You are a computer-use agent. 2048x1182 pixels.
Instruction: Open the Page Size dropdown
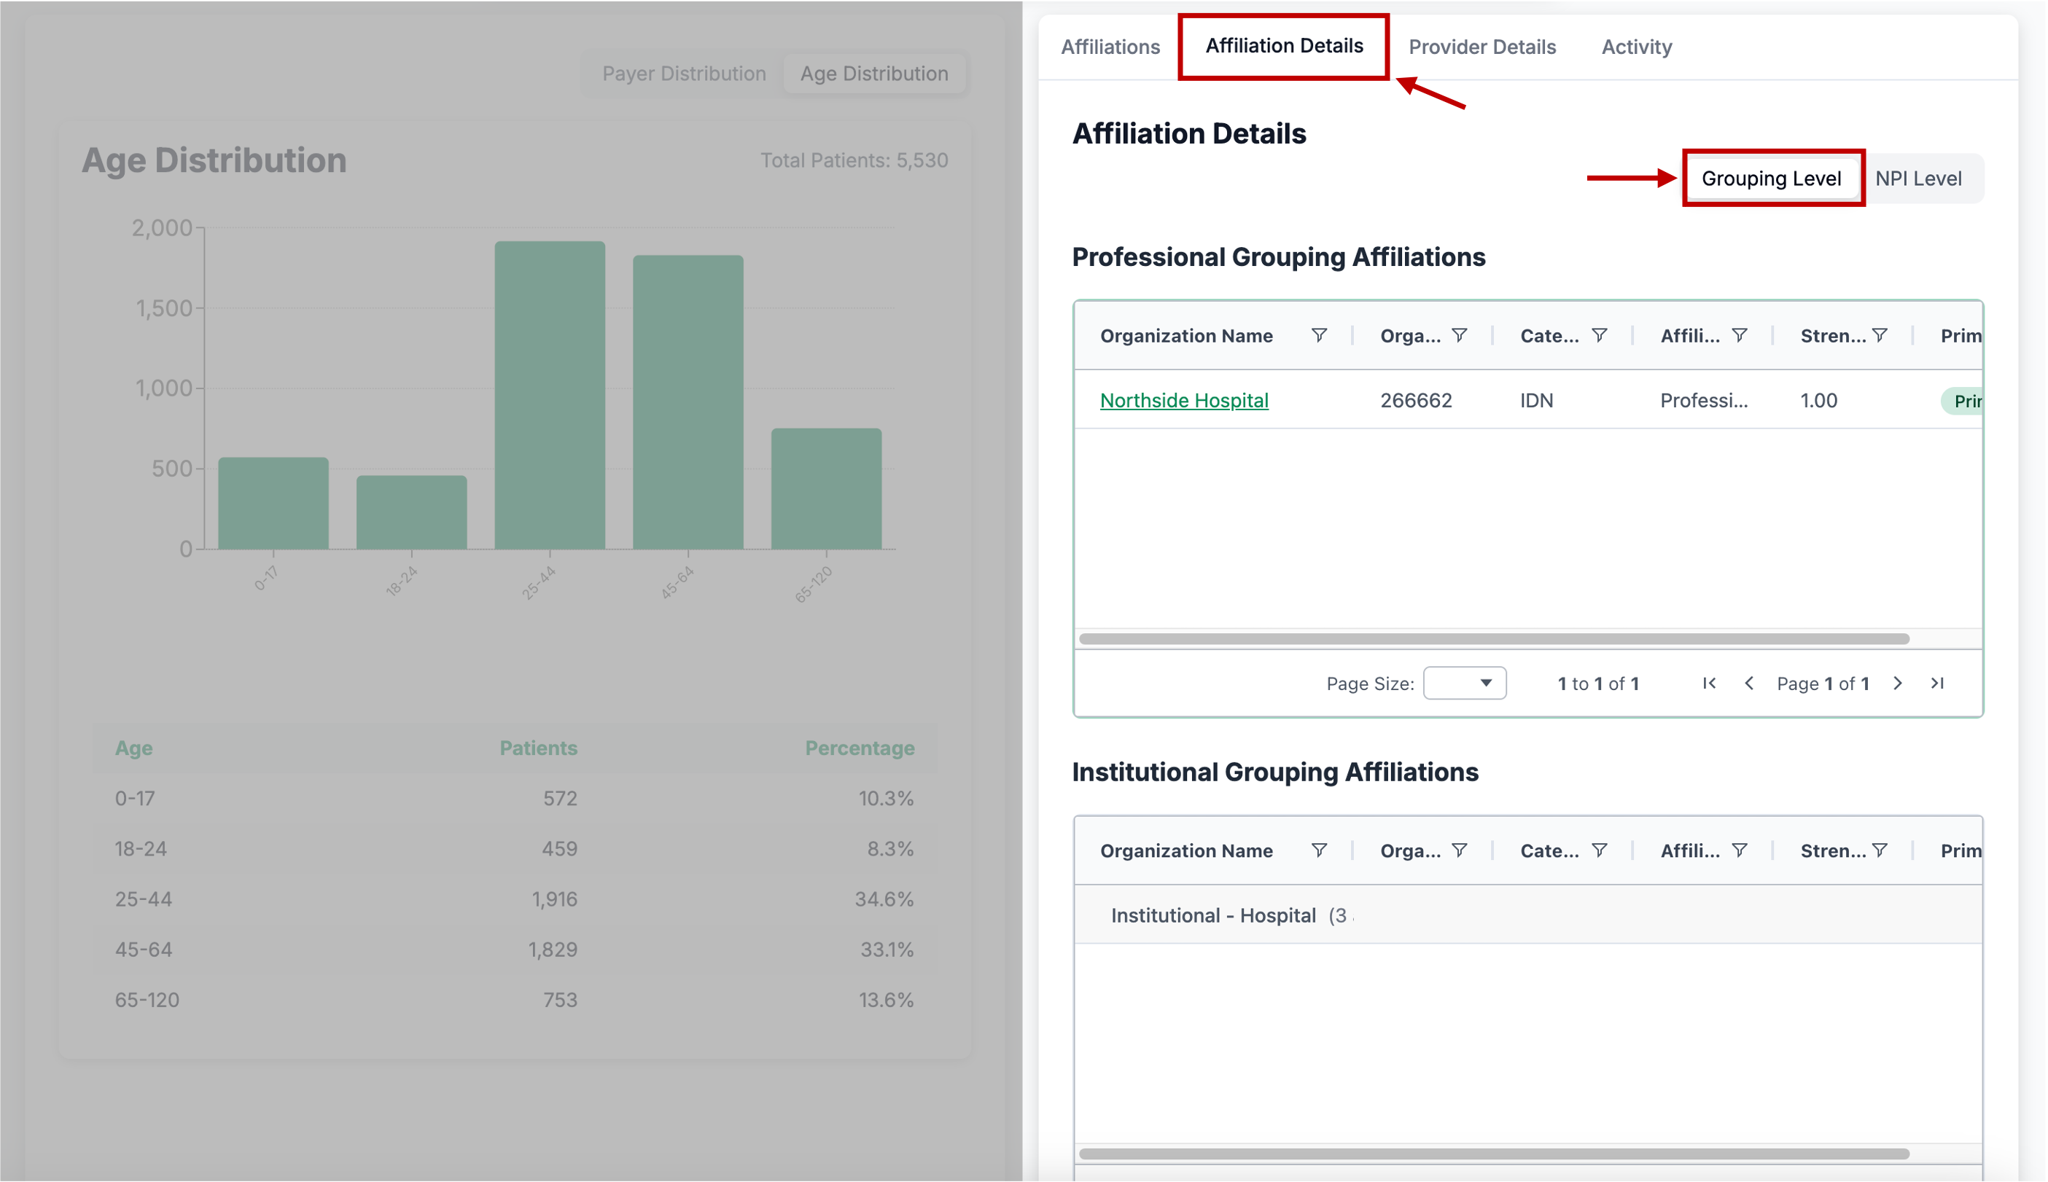pos(1464,684)
